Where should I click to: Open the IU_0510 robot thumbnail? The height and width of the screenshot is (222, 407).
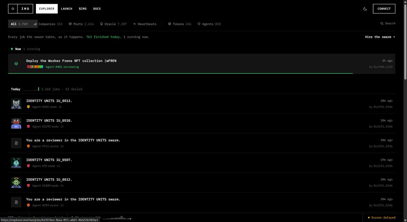pyautogui.click(x=16, y=124)
